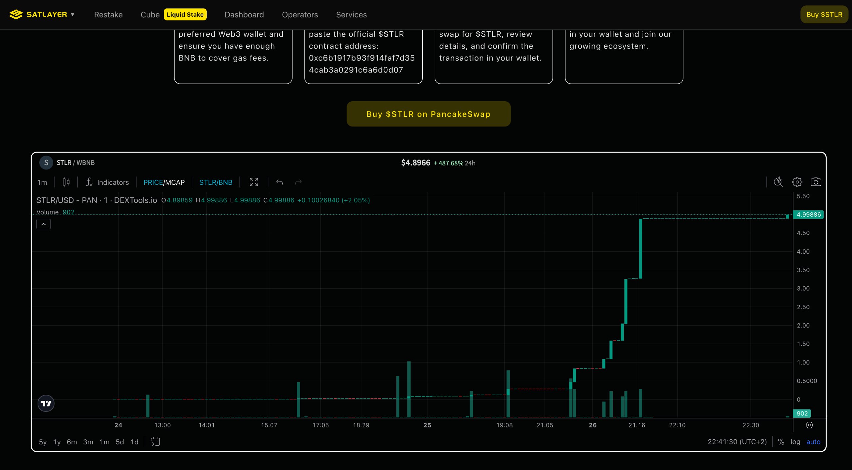
Task: Click the 26 date axis label
Action: [592, 425]
